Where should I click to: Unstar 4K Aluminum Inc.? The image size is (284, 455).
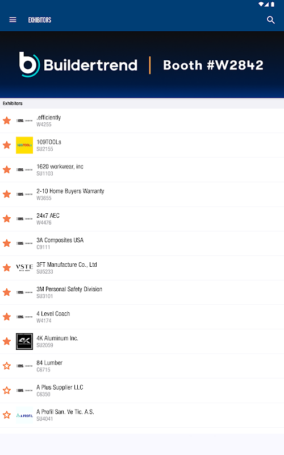coord(7,341)
